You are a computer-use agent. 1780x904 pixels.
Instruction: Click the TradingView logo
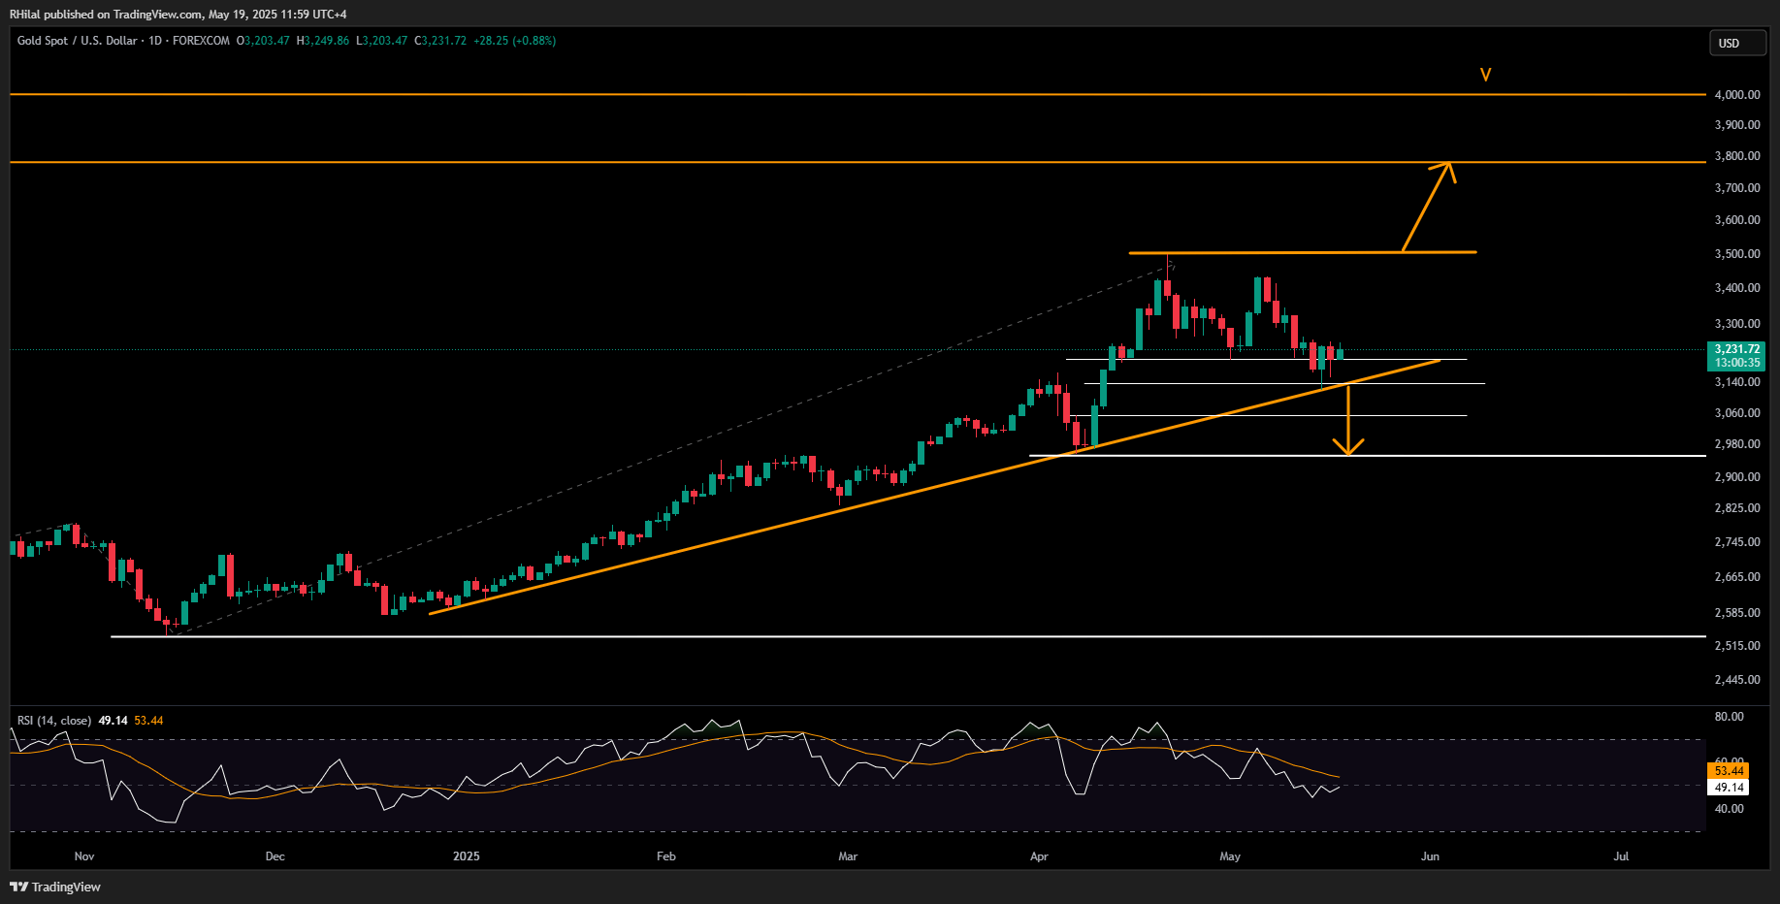point(55,887)
